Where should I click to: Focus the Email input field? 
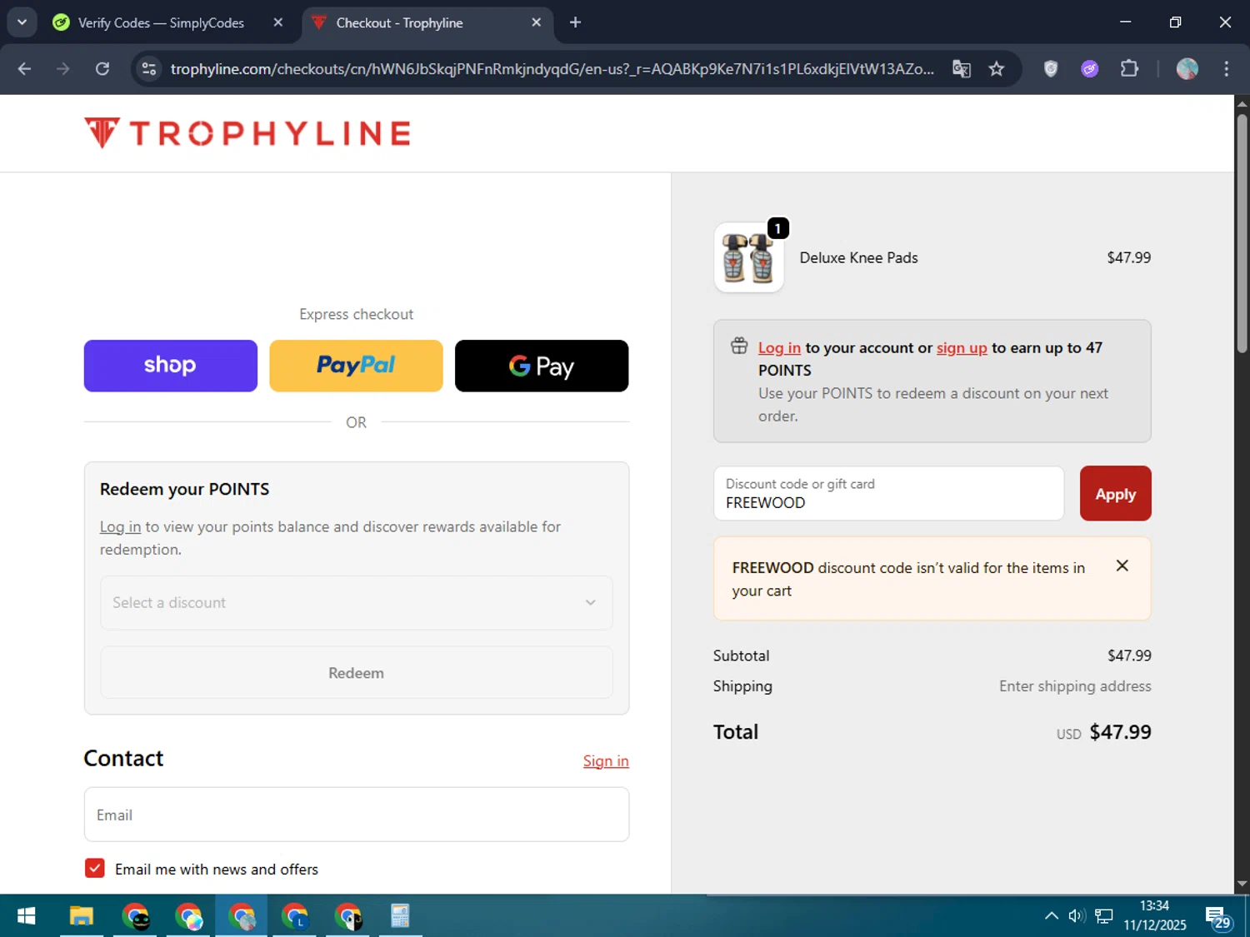[x=357, y=815]
